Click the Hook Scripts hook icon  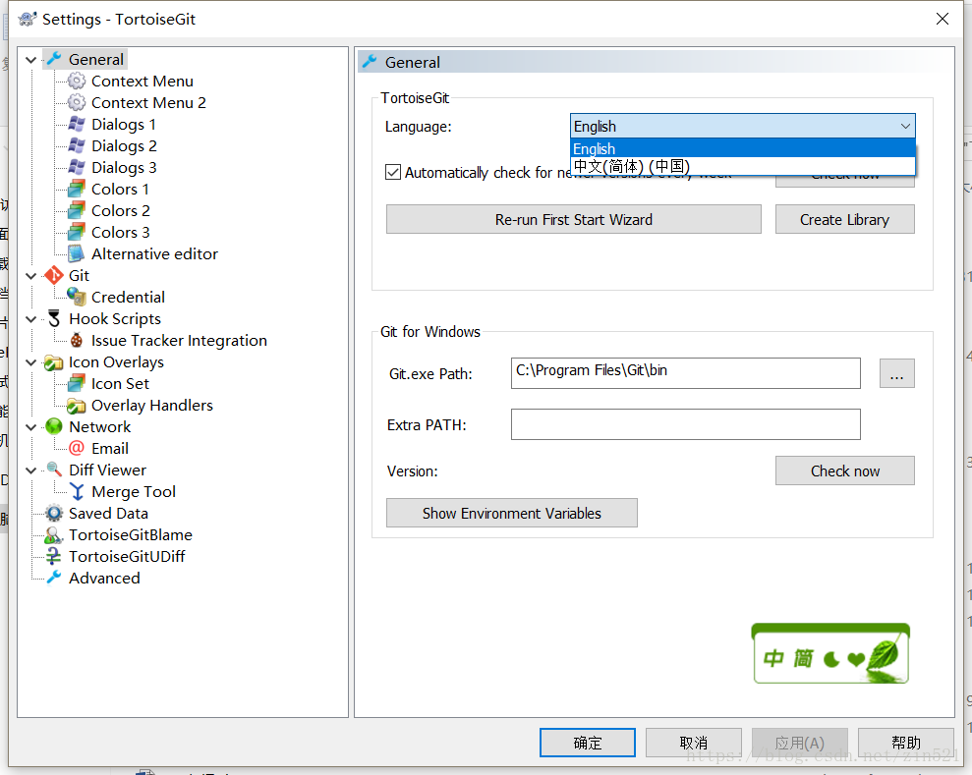click(54, 318)
